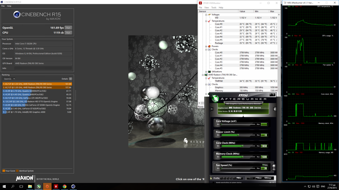Select profile slot 3 in Afterburner

228,178
